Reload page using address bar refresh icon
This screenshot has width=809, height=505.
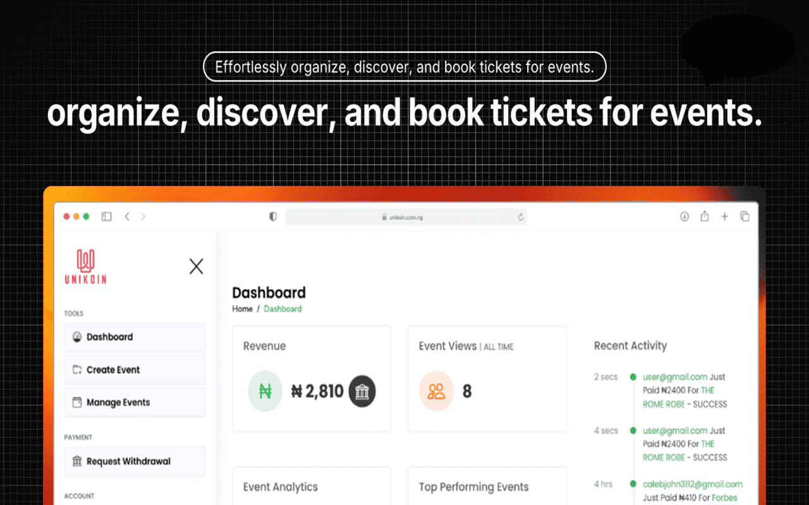[x=520, y=217]
